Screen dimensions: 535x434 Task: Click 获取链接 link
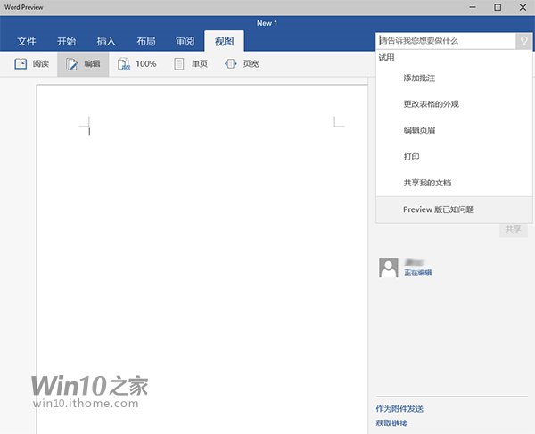(x=391, y=423)
